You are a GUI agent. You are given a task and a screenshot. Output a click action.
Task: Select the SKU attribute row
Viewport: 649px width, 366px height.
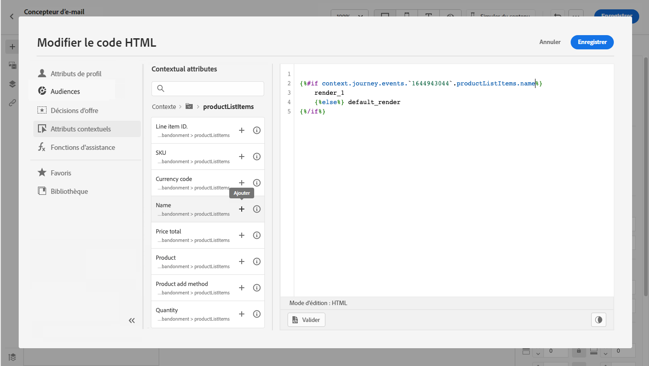pos(208,157)
